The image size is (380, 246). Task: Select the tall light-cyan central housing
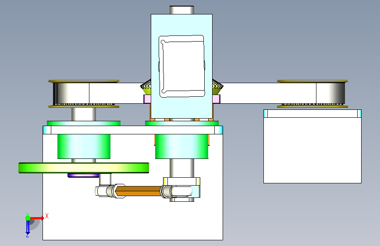[x=181, y=66]
